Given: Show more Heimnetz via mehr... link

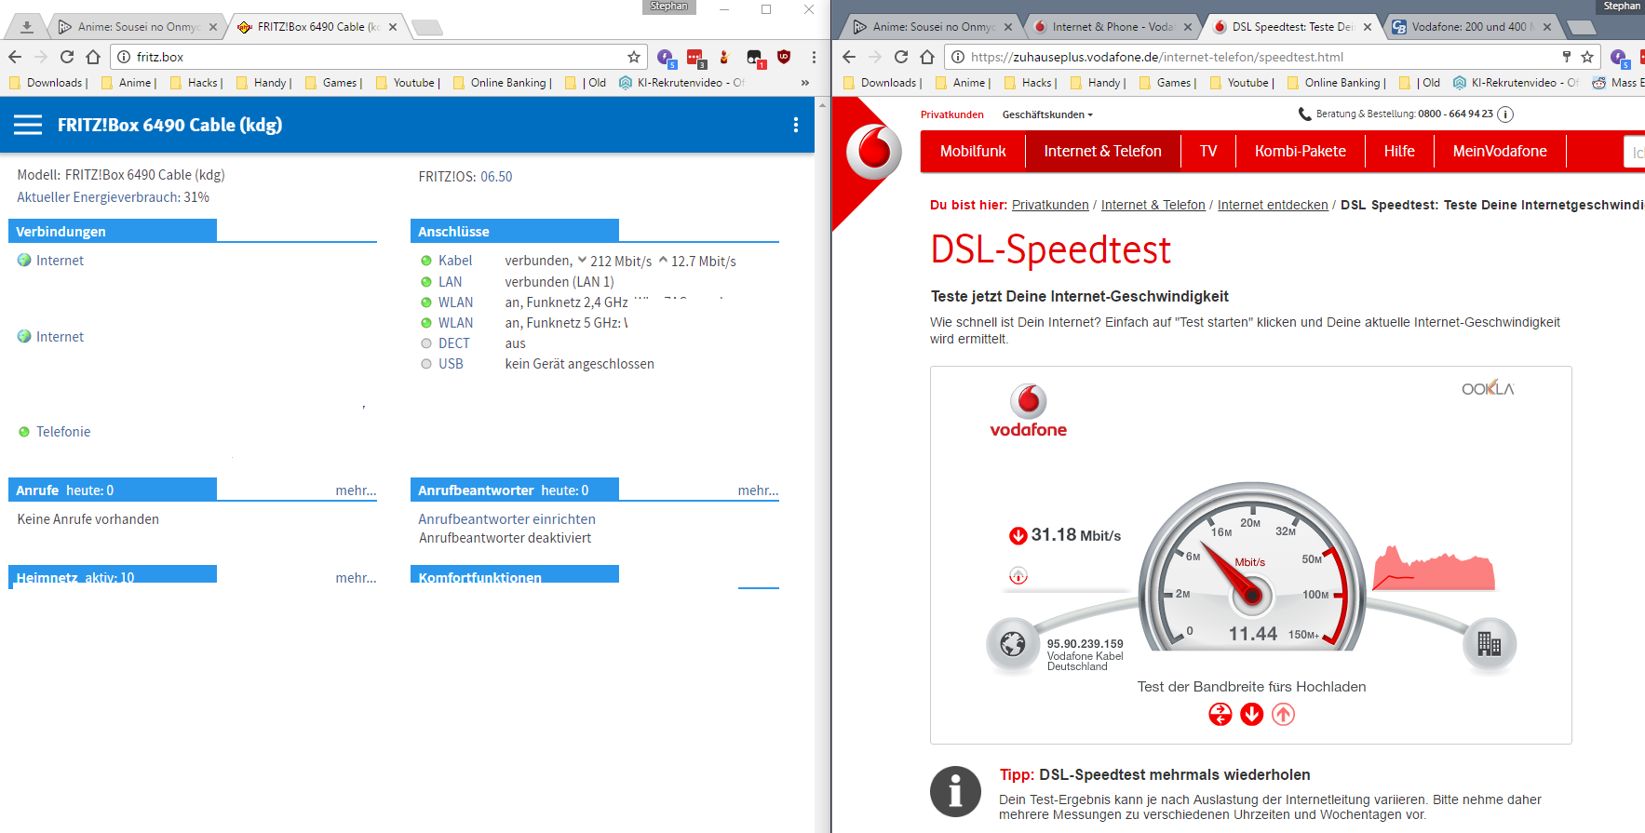Looking at the screenshot, I should (356, 578).
